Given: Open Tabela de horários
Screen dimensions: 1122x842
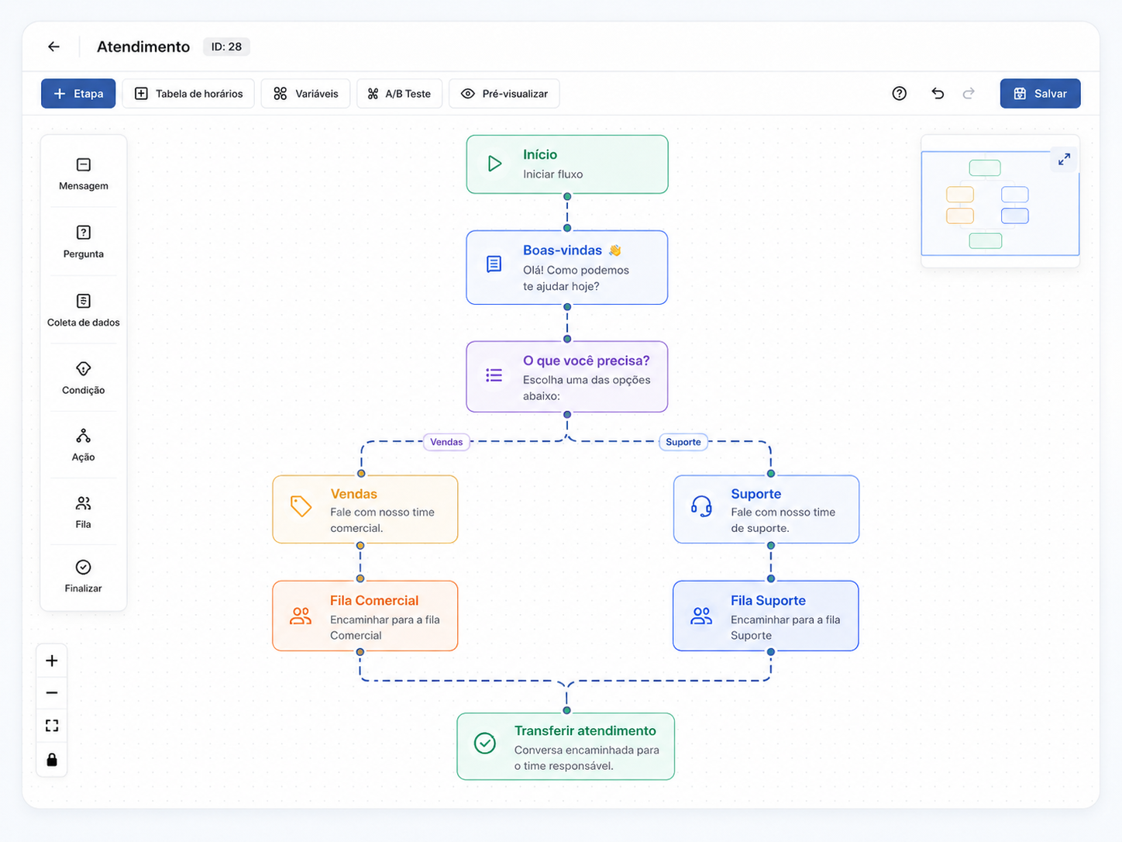Looking at the screenshot, I should coord(188,94).
